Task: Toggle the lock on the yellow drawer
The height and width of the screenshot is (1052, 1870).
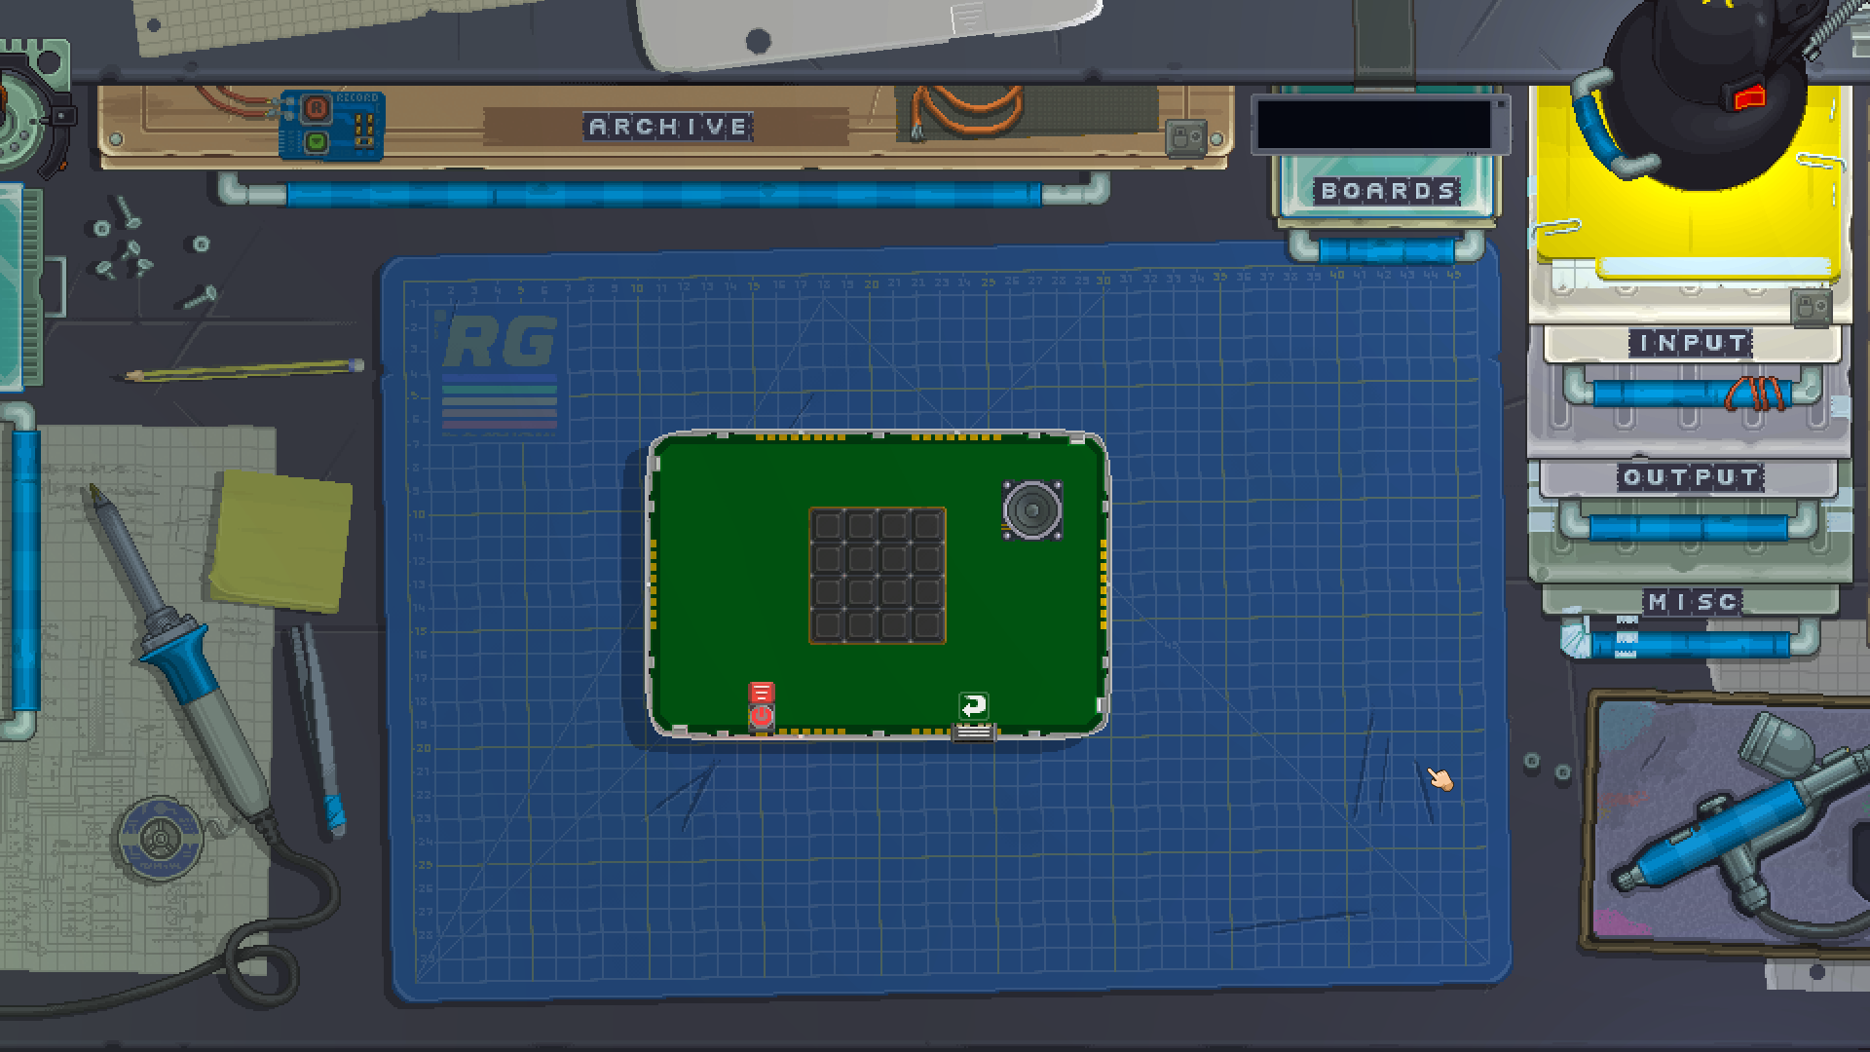Action: (1811, 307)
